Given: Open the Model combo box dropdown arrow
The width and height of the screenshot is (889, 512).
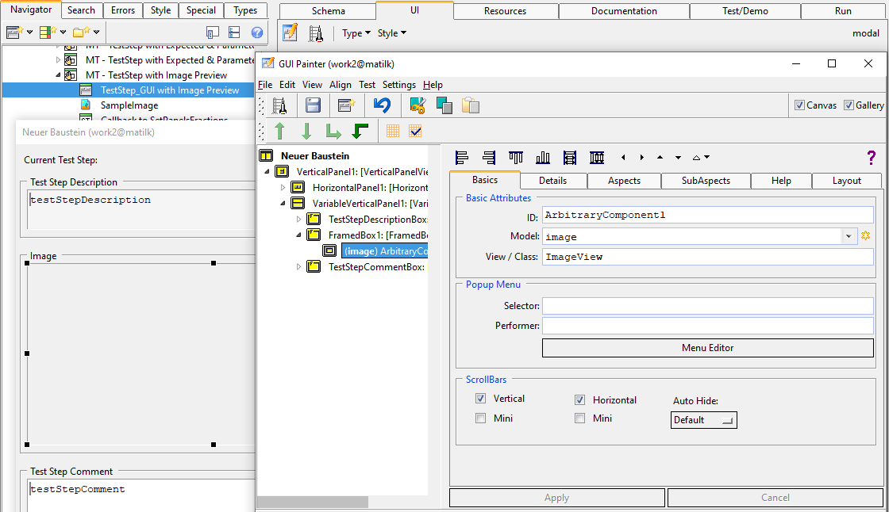Looking at the screenshot, I should pos(849,236).
